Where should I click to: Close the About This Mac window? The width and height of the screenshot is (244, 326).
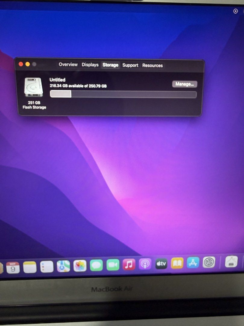(x=21, y=64)
